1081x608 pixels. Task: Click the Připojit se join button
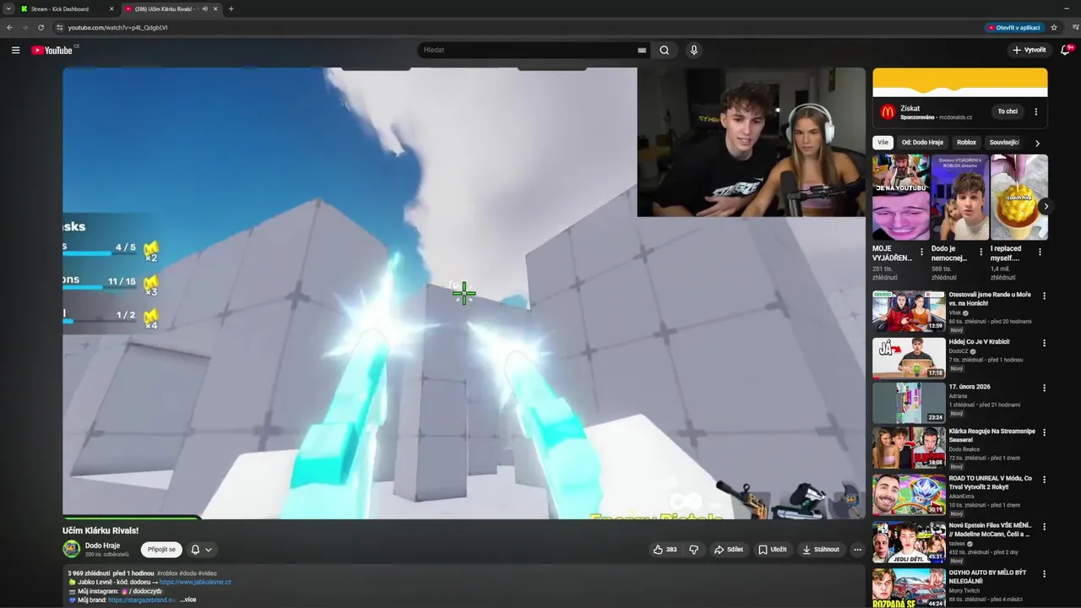(x=161, y=549)
